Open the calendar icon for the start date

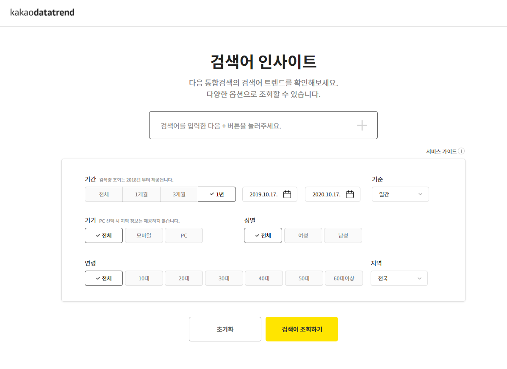[287, 194]
